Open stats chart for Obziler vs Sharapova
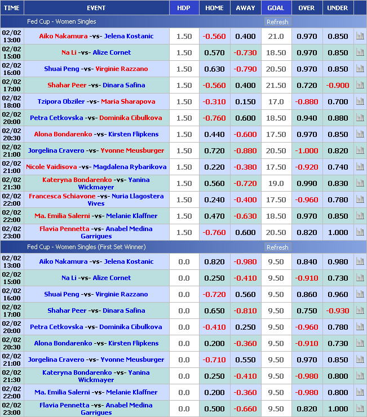 pyautogui.click(x=360, y=101)
